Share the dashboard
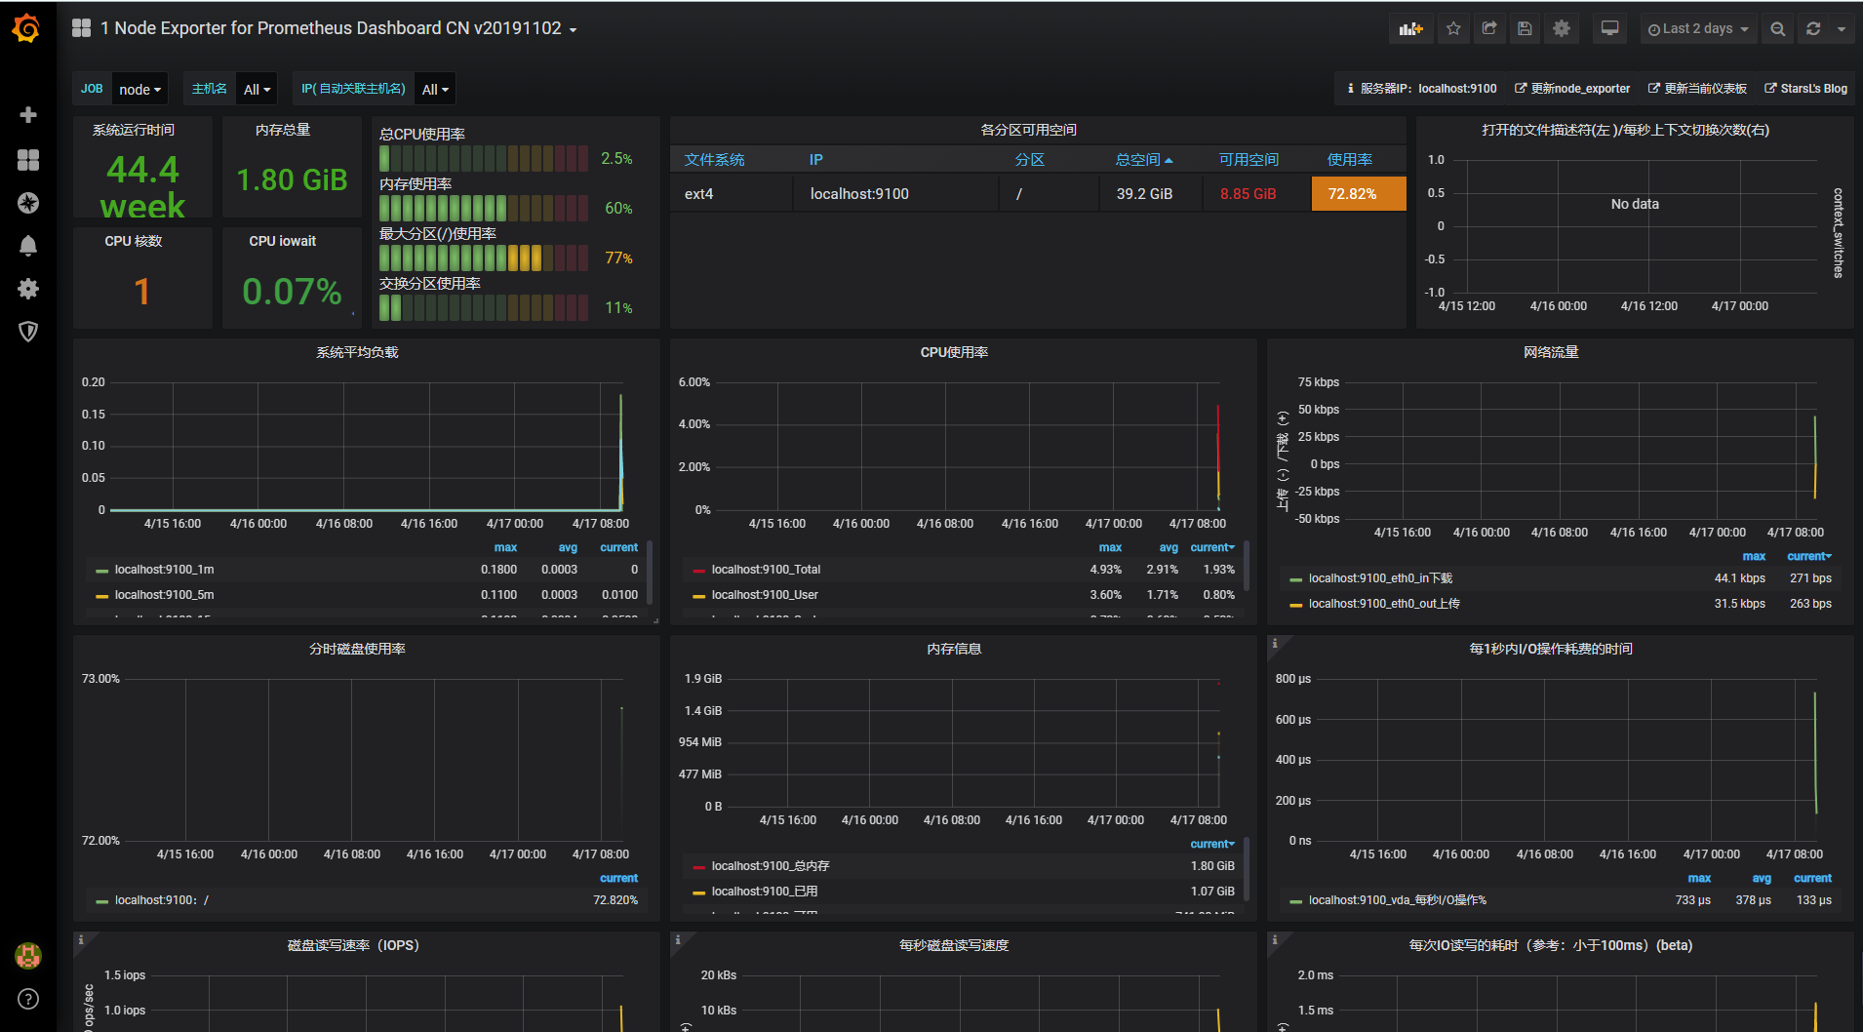1863x1032 pixels. pos(1489,28)
